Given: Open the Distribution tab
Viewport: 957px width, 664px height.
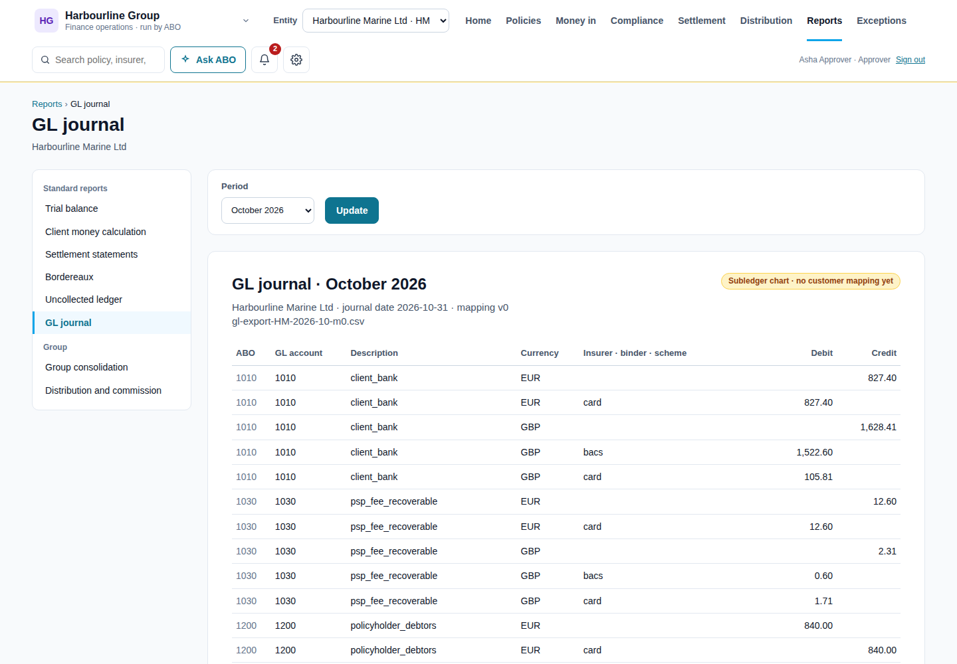Looking at the screenshot, I should (x=766, y=21).
